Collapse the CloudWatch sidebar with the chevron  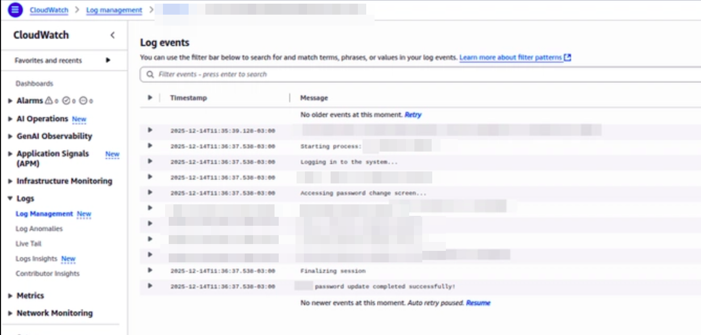coord(112,36)
